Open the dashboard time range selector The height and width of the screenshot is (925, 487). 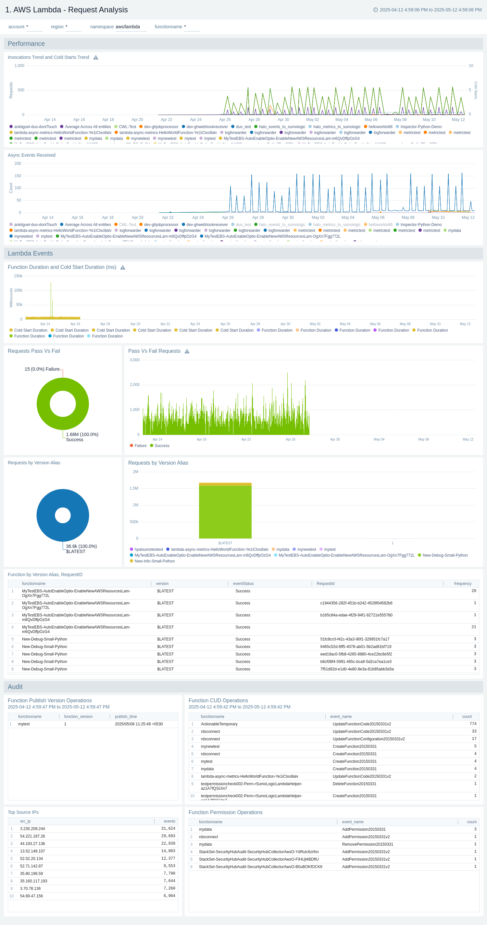click(430, 10)
